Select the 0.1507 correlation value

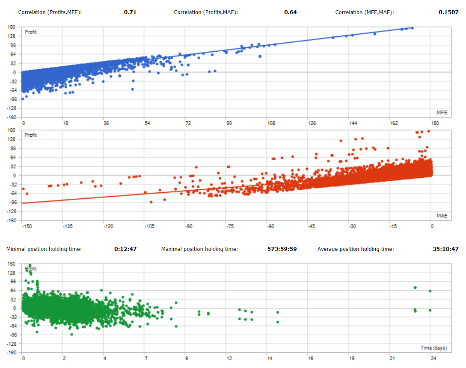click(448, 12)
